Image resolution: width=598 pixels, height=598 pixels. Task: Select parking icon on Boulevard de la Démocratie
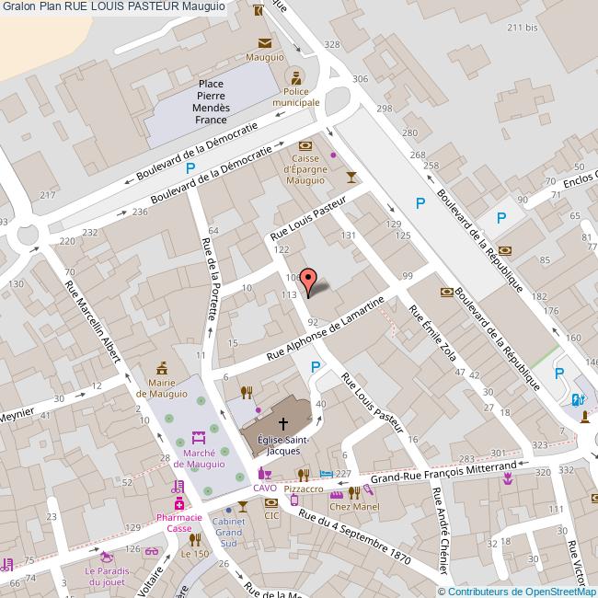190,168
